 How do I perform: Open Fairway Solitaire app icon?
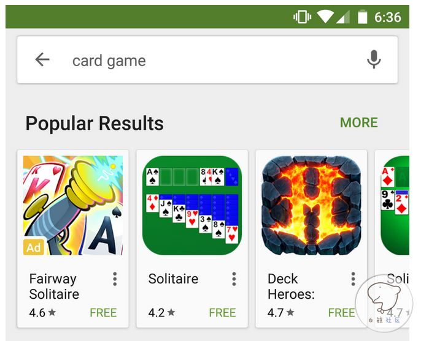73,206
